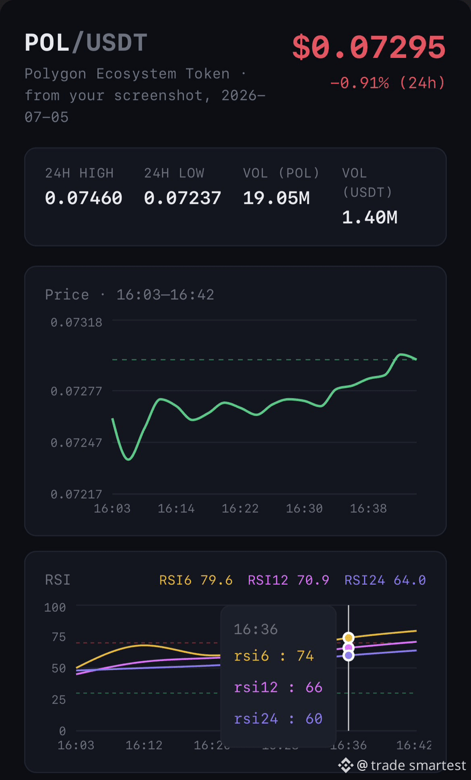Image resolution: width=471 pixels, height=780 pixels.
Task: Click the $0.07295 current price
Action: point(369,47)
